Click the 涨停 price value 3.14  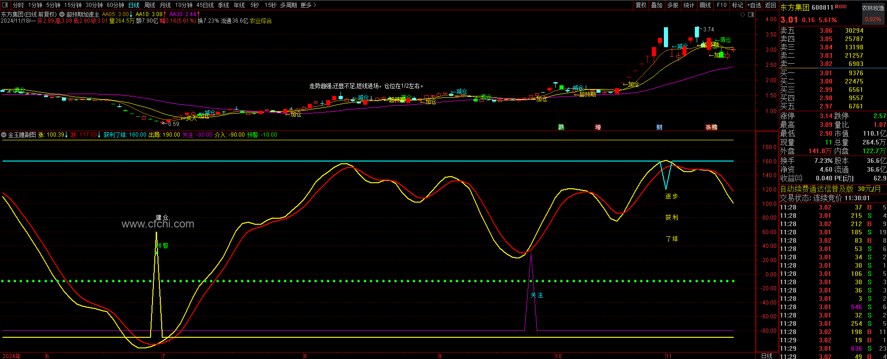click(826, 116)
